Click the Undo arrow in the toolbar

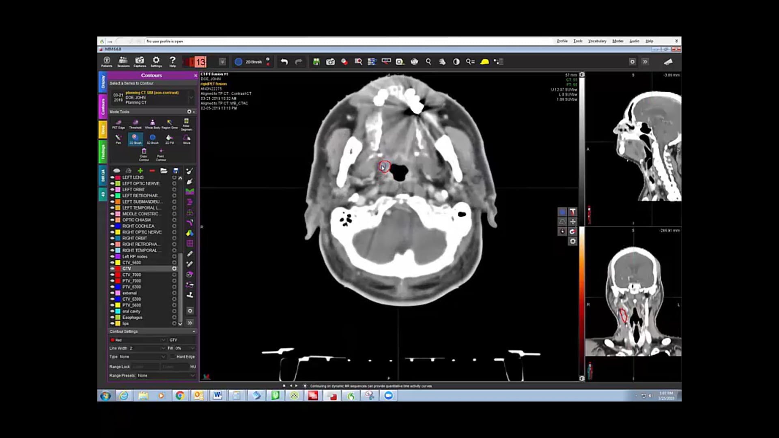284,61
